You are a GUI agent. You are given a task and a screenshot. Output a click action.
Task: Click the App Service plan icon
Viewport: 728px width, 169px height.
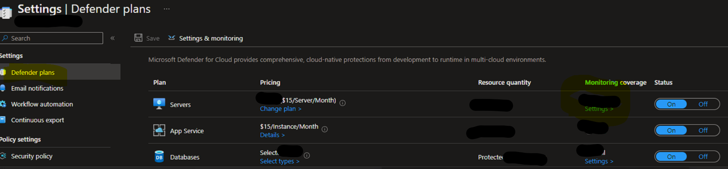[x=159, y=130]
